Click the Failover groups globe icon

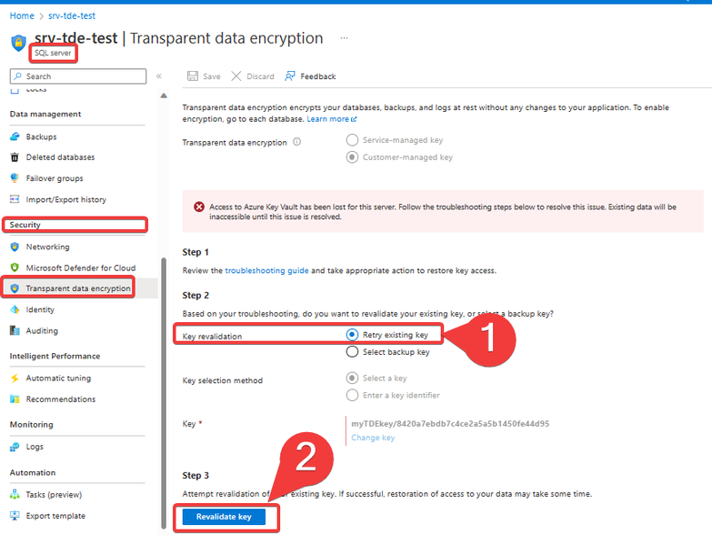pos(15,178)
